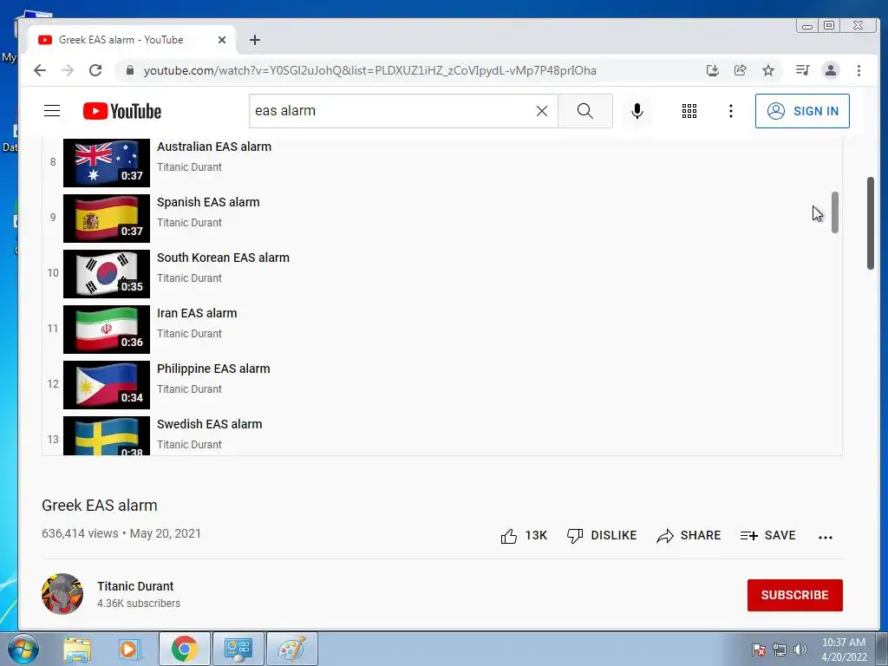
Task: Click the playlist panel scrollbar thumb
Action: coord(835,212)
